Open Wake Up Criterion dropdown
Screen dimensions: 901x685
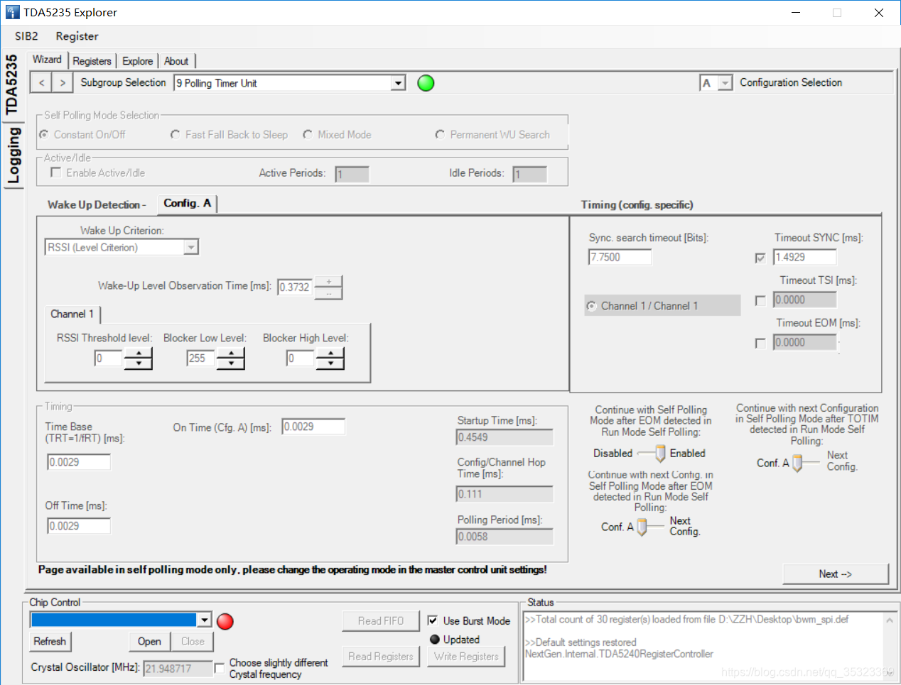190,247
